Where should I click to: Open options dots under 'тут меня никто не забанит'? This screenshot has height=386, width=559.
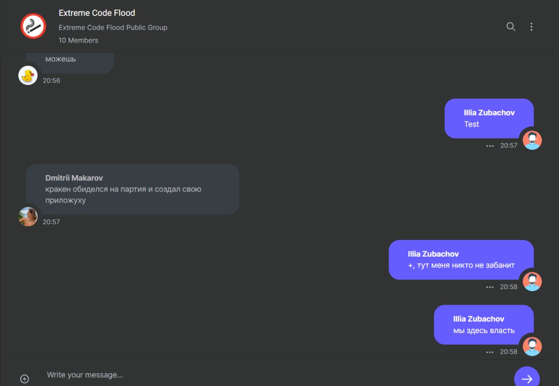pyautogui.click(x=490, y=287)
